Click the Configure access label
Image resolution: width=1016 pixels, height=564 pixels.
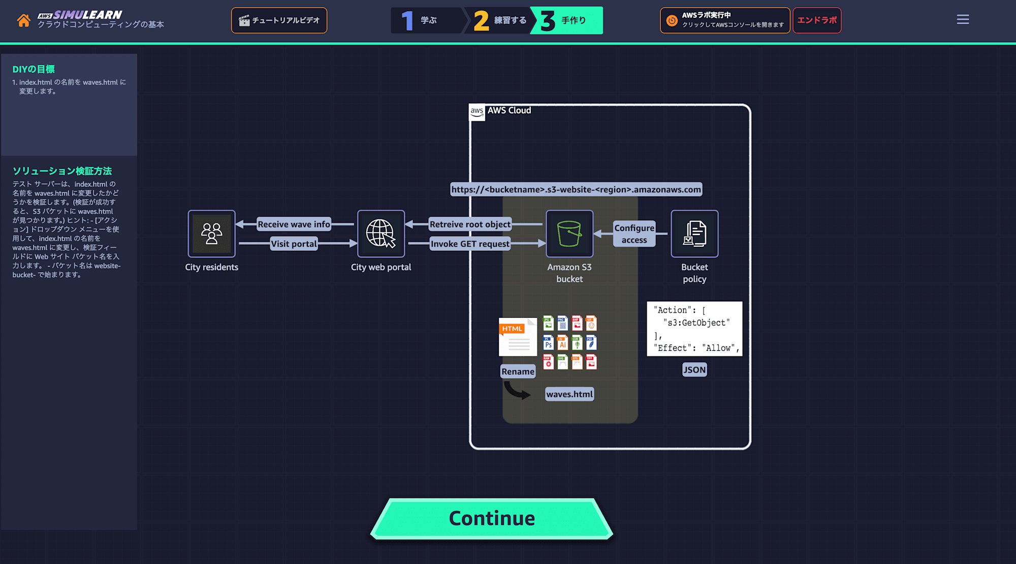coord(634,234)
